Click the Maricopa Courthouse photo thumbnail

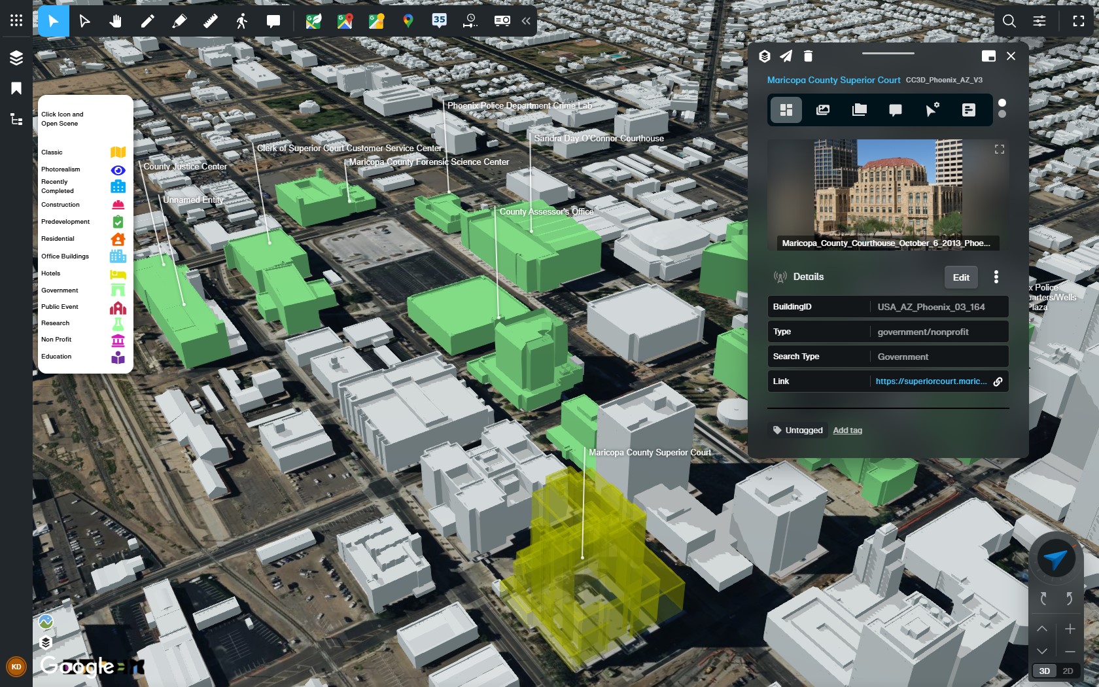887,193
